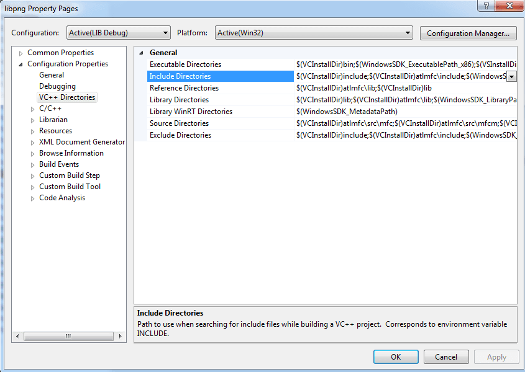Open the Configuration combo box

point(119,33)
